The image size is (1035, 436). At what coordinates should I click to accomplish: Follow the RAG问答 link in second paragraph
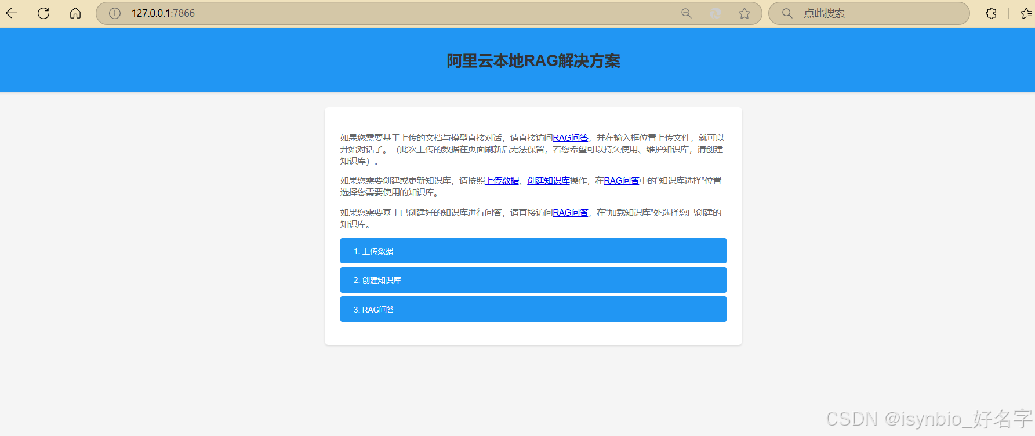pyautogui.click(x=621, y=180)
